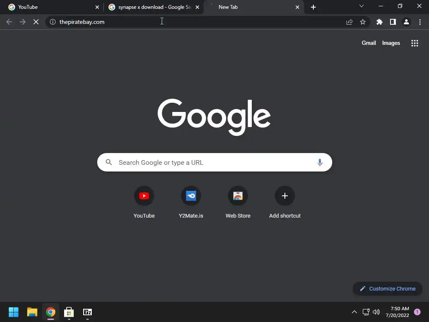Start voice search with the microphone
Screen dimensions: 429x322
[320, 162]
